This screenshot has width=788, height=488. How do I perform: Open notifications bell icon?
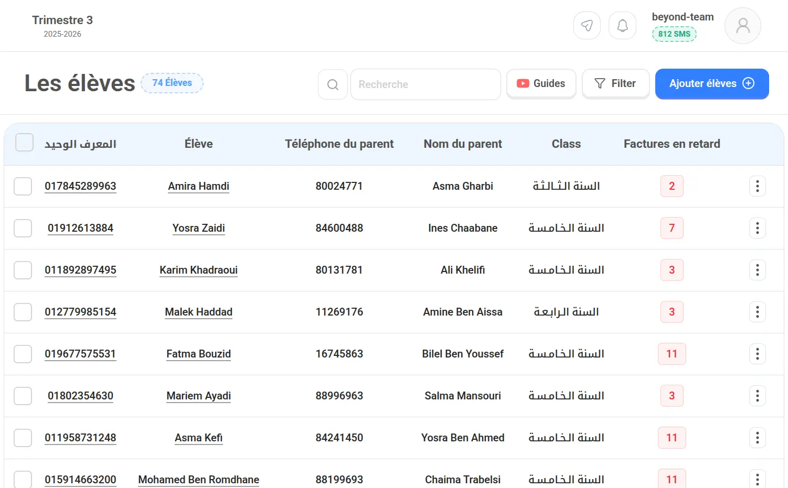tap(622, 25)
